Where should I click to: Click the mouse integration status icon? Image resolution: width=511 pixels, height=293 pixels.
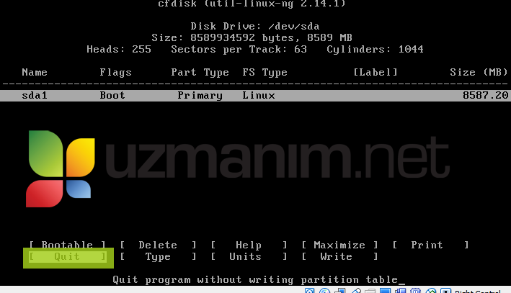(x=430, y=291)
